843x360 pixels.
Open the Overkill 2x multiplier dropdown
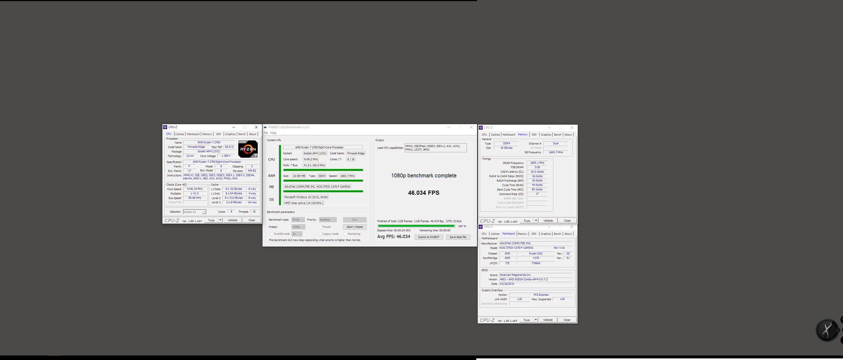(297, 234)
